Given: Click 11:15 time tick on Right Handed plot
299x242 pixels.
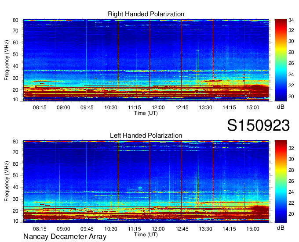Looking at the screenshot, I should (x=135, y=107).
